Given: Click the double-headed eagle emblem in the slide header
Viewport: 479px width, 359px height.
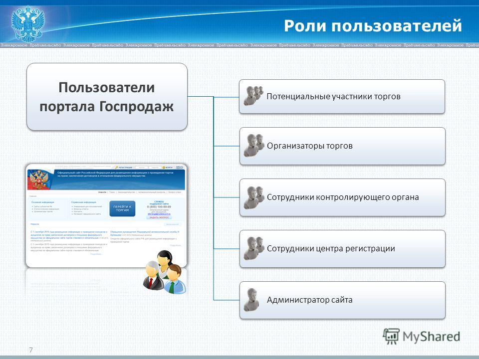Looking at the screenshot, I should [x=28, y=23].
